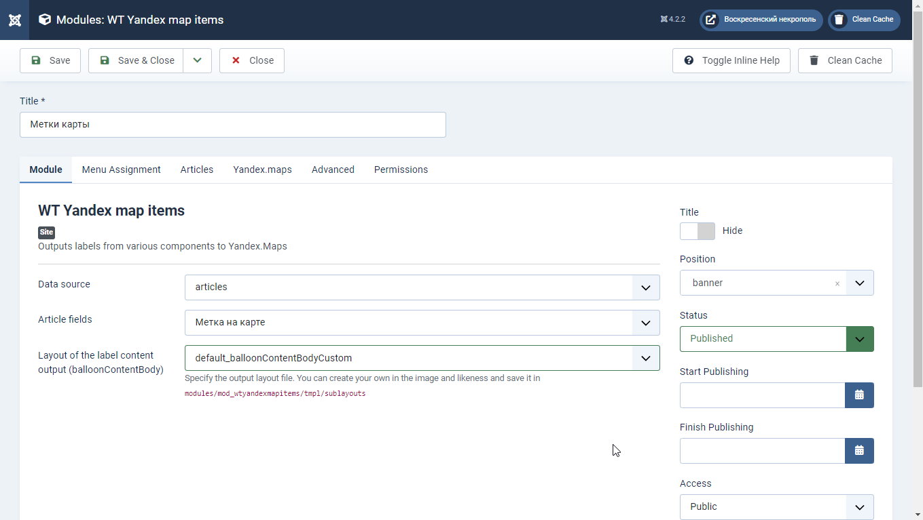Open the Yandex.maps tab
The image size is (923, 520).
[262, 169]
